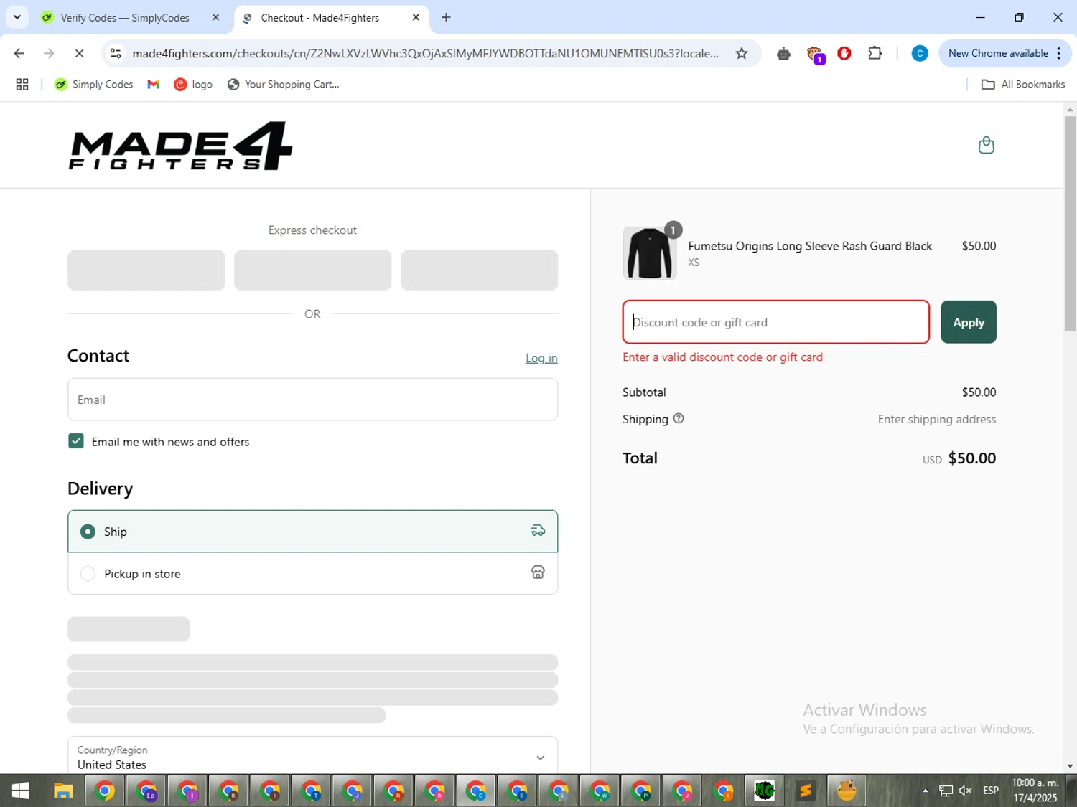This screenshot has width=1077, height=807.
Task: Open the Simply Codes bookmark
Action: (94, 85)
